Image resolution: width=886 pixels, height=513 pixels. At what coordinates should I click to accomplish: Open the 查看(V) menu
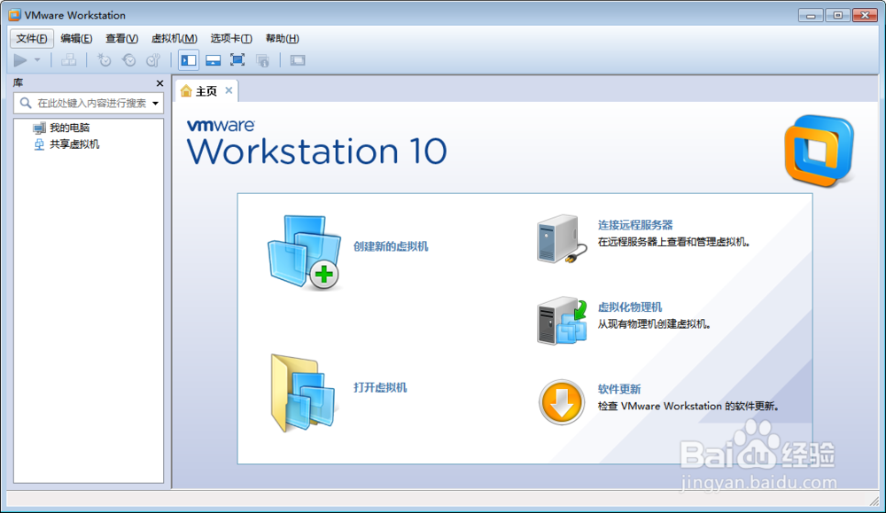coord(121,38)
